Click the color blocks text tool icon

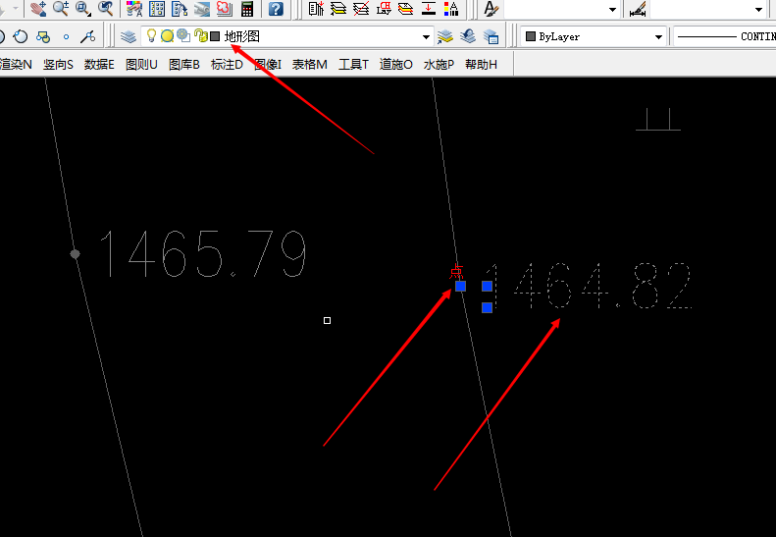click(451, 9)
